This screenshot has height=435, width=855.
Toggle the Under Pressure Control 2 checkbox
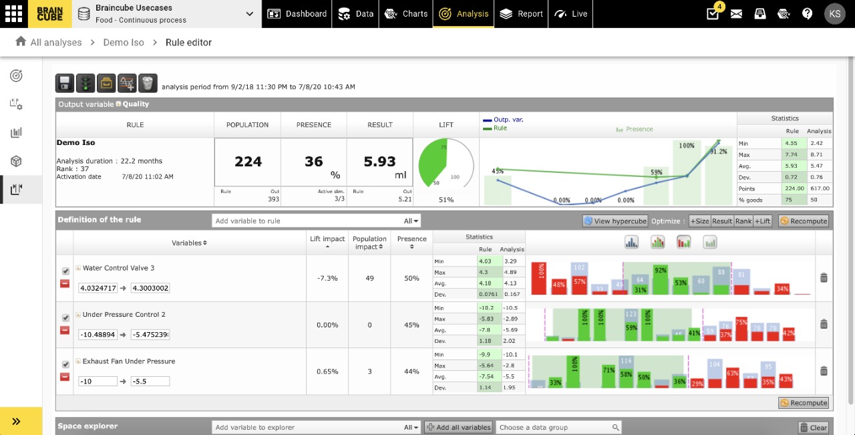click(65, 318)
